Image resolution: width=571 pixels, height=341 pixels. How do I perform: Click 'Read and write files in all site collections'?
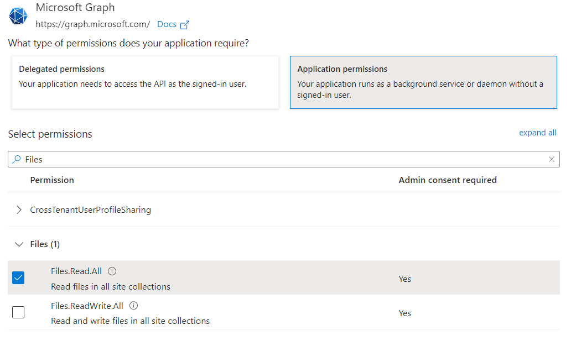click(x=131, y=321)
